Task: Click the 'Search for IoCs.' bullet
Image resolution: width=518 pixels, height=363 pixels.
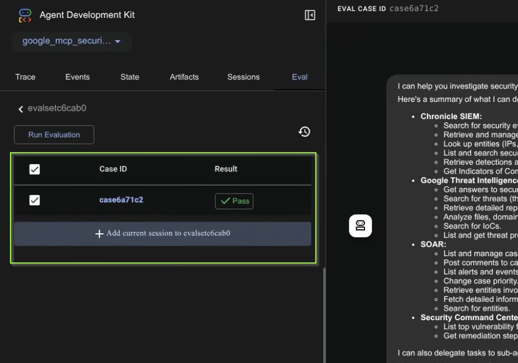Action: [x=472, y=226]
